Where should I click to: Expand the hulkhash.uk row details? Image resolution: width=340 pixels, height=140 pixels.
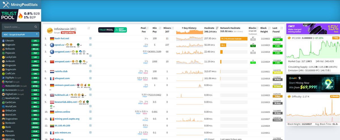[90, 95]
